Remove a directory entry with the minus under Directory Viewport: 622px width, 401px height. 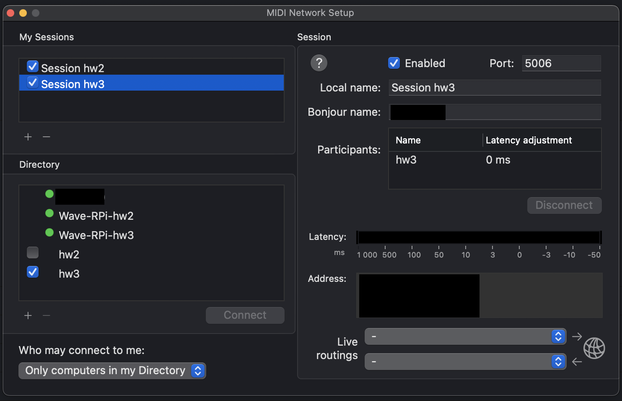[x=47, y=315]
